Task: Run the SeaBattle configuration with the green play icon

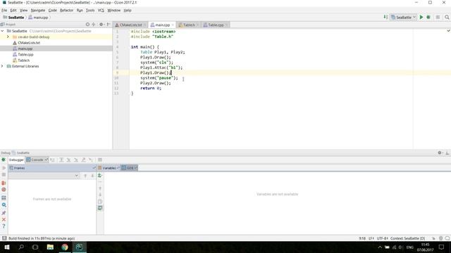Action: pos(421,17)
